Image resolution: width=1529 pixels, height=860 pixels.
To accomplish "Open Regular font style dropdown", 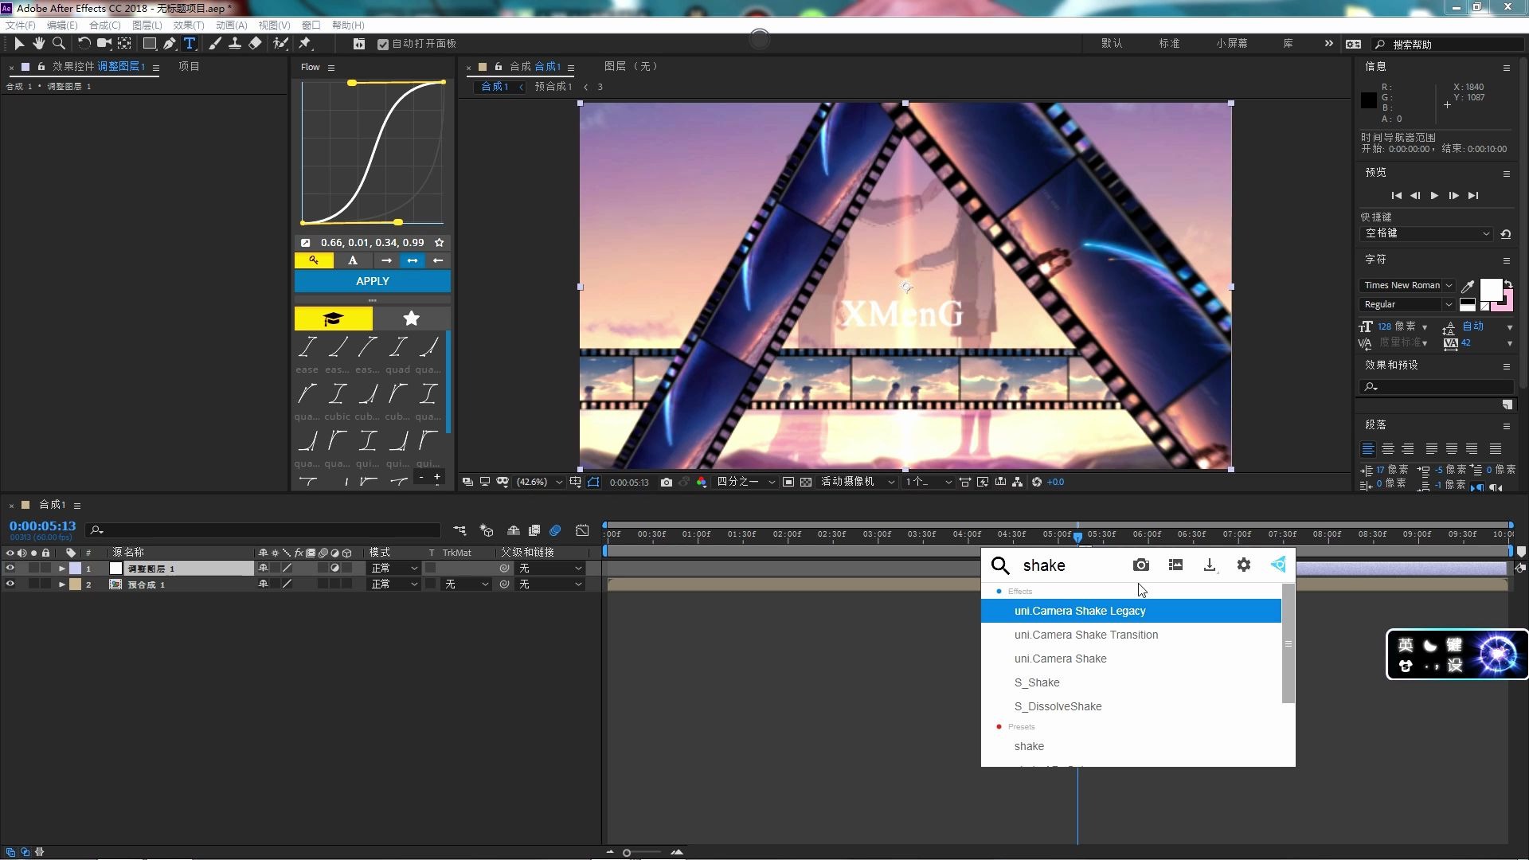I will [1407, 305].
